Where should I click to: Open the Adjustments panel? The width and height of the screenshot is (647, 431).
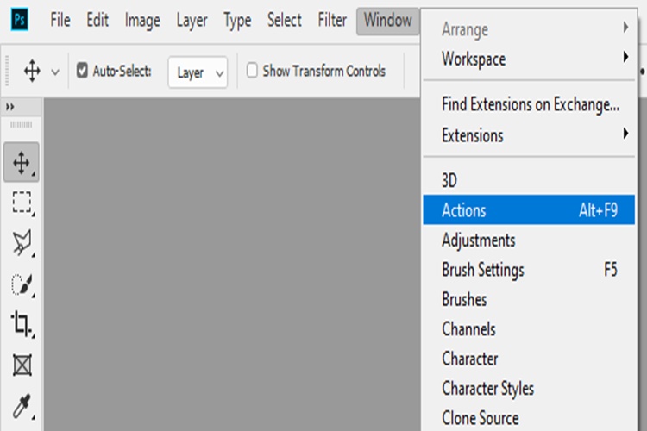click(x=529, y=240)
